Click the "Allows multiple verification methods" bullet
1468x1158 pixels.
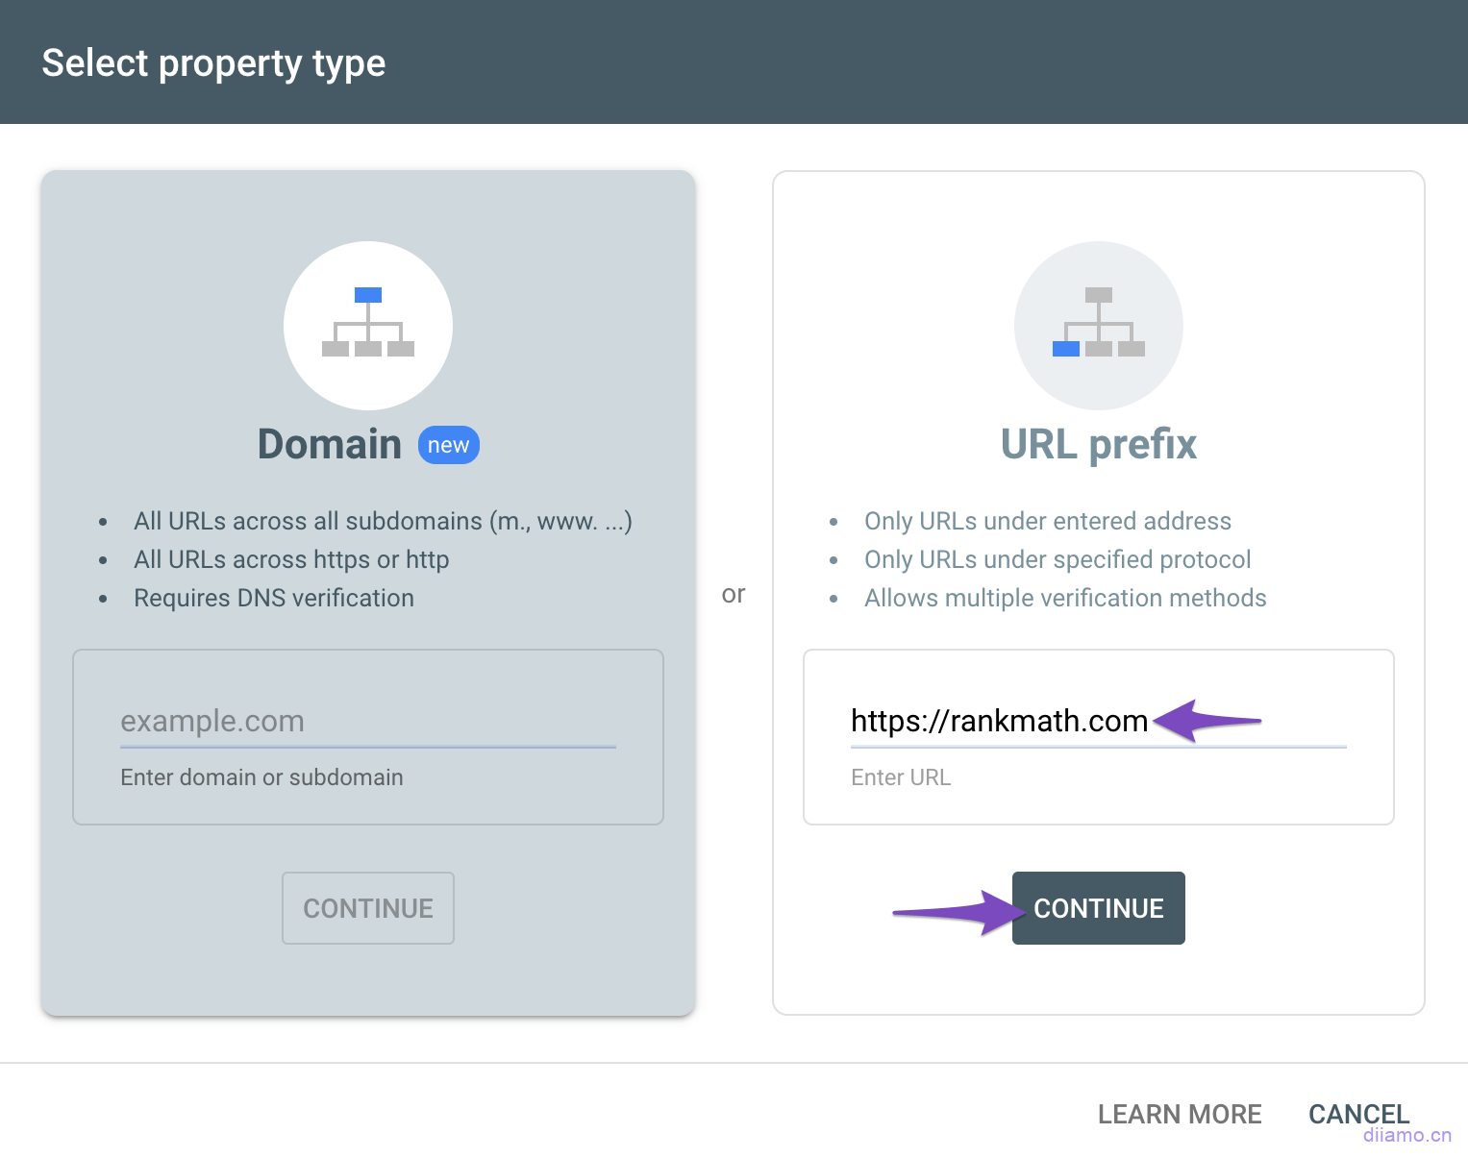[x=1065, y=598]
